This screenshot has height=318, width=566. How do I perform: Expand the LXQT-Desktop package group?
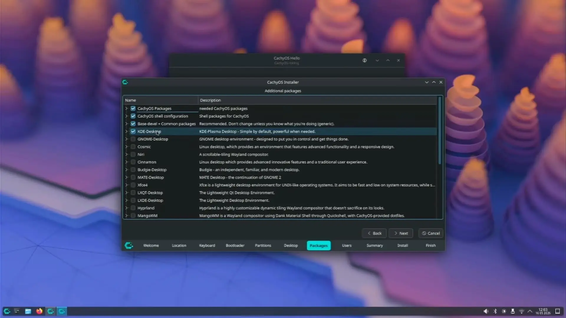tap(126, 193)
